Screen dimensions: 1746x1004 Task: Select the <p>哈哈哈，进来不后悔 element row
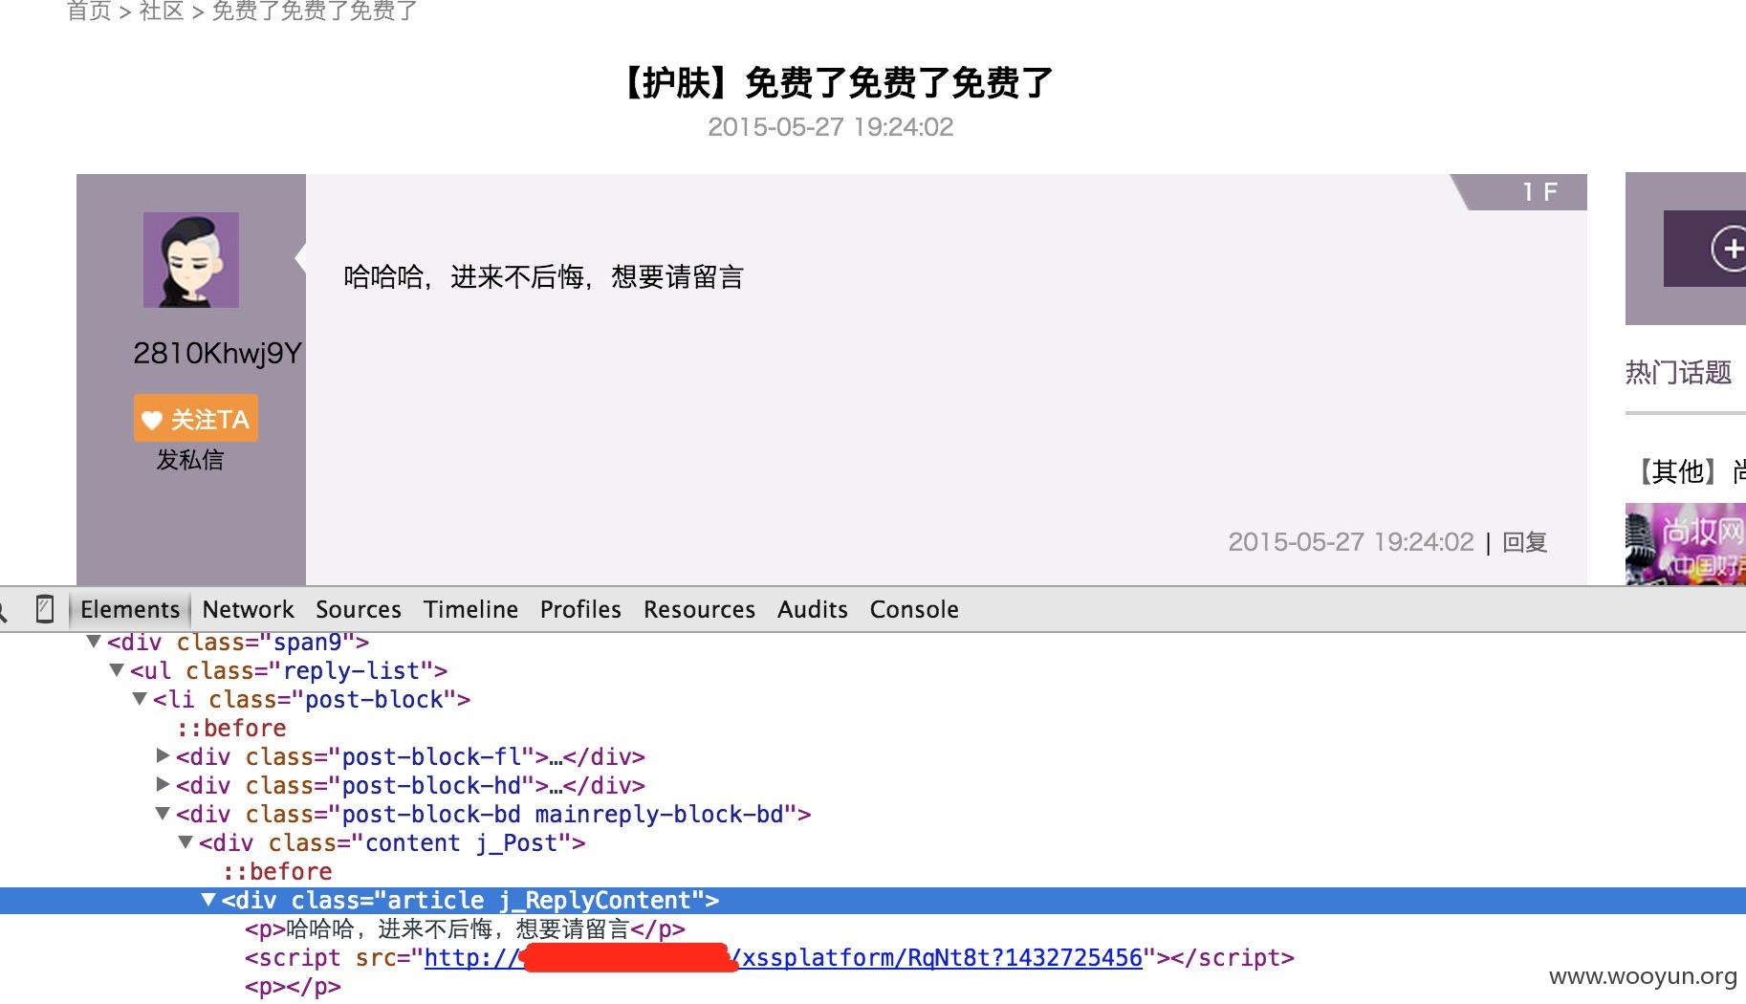click(x=465, y=928)
